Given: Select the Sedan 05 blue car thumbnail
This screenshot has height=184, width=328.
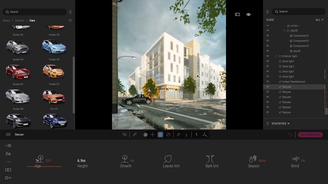Looking at the screenshot, I should (54, 47).
